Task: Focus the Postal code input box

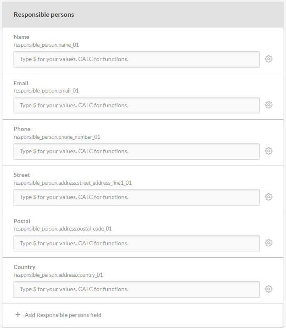Action: 136,243
